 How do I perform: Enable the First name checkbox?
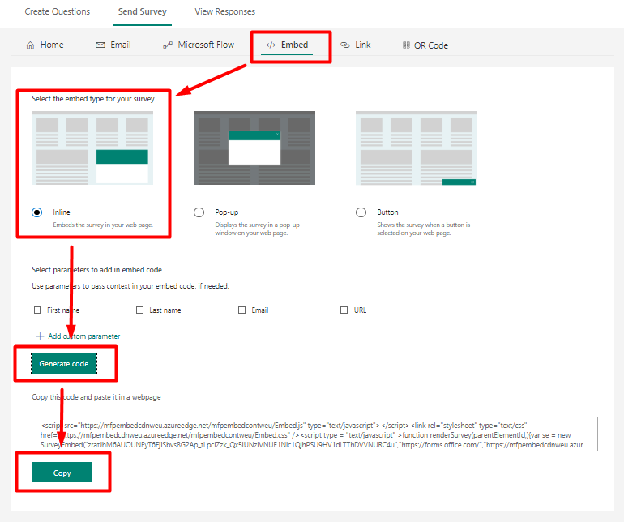point(37,310)
